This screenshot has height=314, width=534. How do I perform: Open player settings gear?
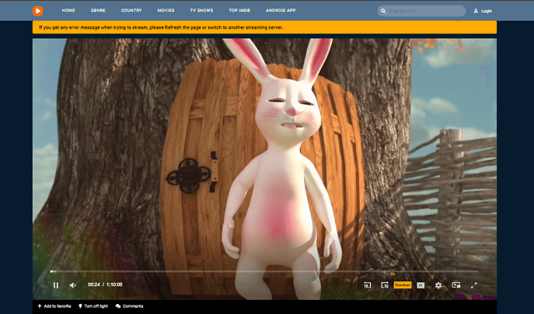pos(439,286)
